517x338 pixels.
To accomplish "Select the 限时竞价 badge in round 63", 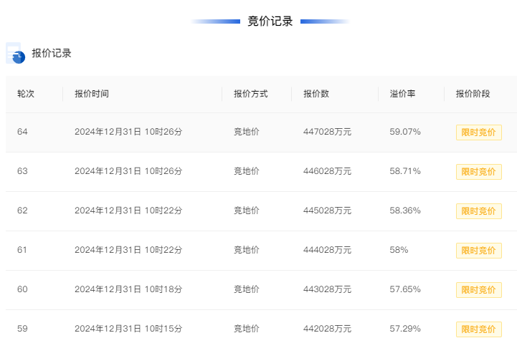I will coord(479,172).
